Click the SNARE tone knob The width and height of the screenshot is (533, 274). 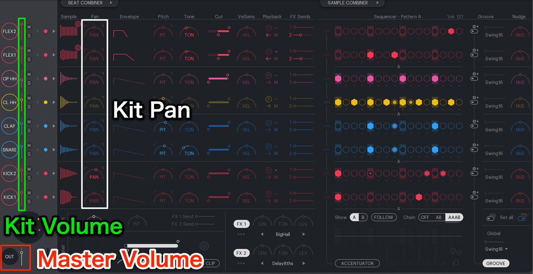click(x=189, y=150)
